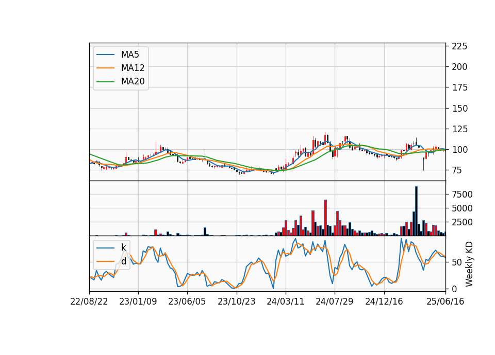Click the Weekly KD axis label

(x=469, y=264)
